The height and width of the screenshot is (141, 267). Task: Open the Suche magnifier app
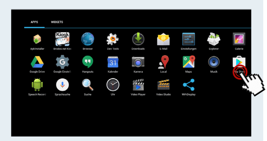(x=87, y=84)
